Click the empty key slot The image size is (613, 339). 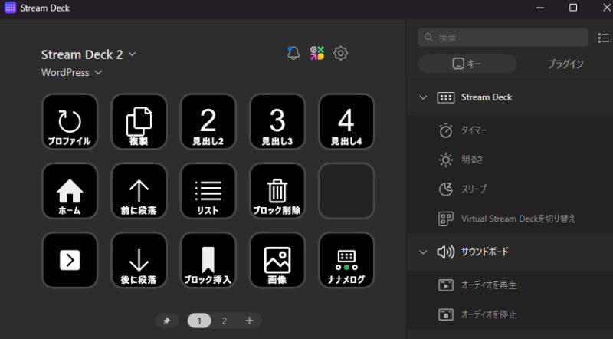point(346,191)
